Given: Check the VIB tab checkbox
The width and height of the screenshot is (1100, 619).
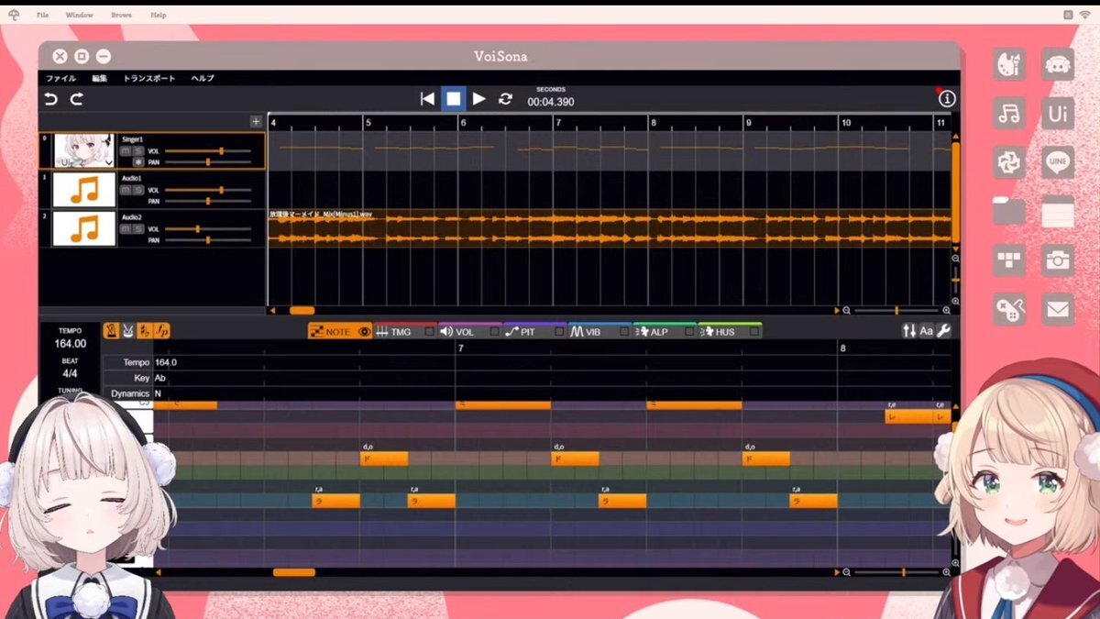Looking at the screenshot, I should (624, 332).
